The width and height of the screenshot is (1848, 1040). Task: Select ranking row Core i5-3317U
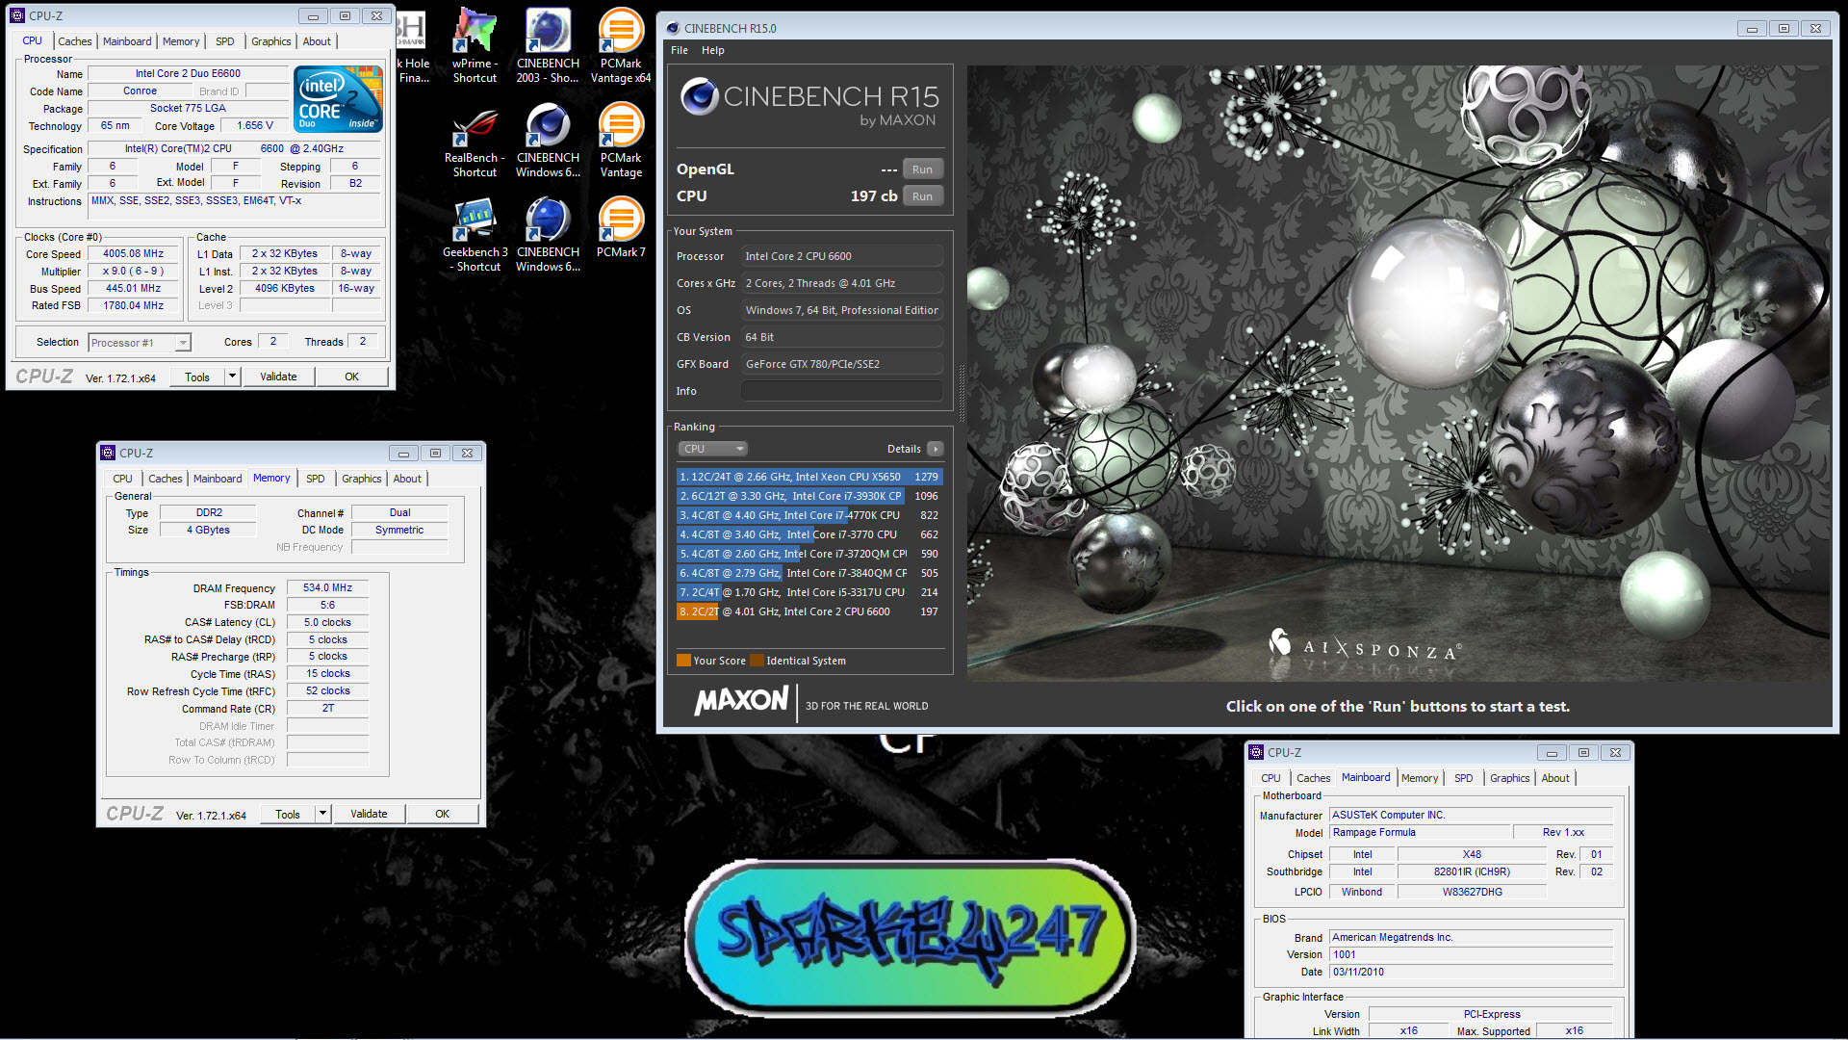coord(808,592)
